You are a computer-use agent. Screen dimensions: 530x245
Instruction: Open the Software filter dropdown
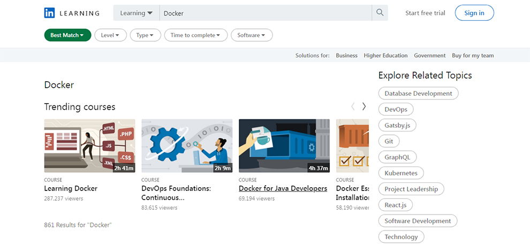point(252,35)
